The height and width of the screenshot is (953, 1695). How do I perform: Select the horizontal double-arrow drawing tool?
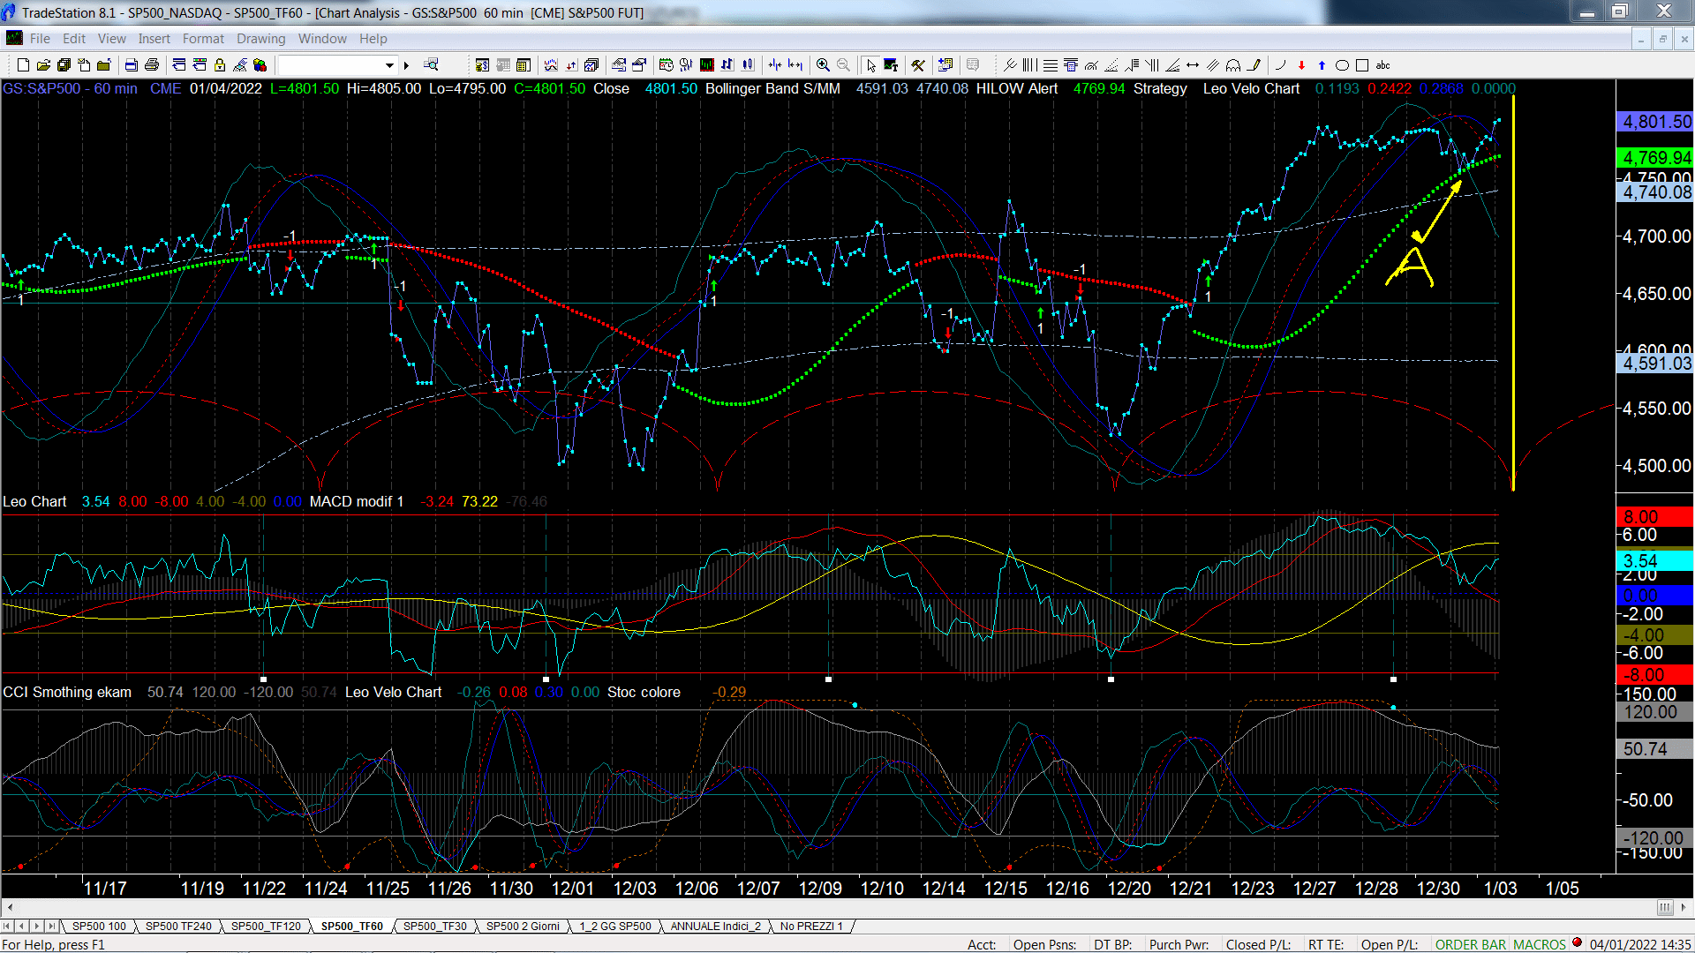(x=1193, y=65)
